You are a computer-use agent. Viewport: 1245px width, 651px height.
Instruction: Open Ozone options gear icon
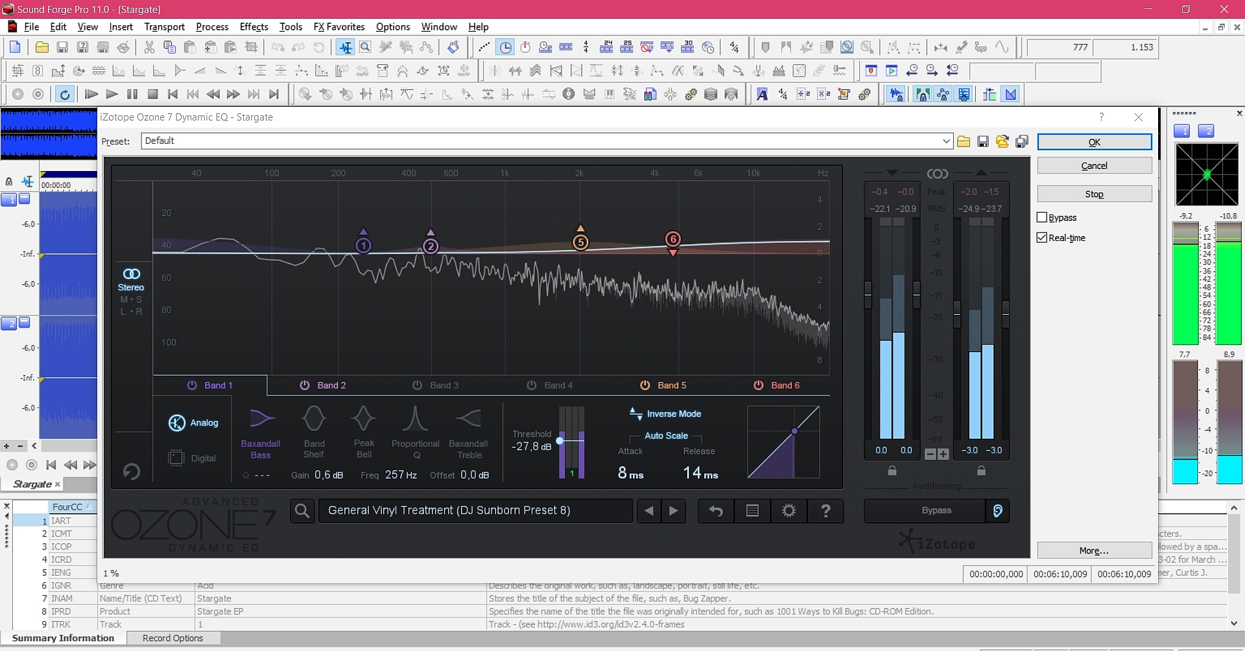tap(788, 511)
